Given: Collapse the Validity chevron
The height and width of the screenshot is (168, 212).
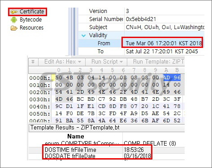Looking at the screenshot, I should click(83, 36).
